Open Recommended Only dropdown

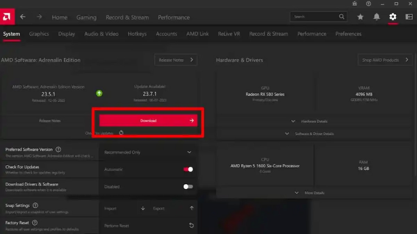click(x=148, y=152)
